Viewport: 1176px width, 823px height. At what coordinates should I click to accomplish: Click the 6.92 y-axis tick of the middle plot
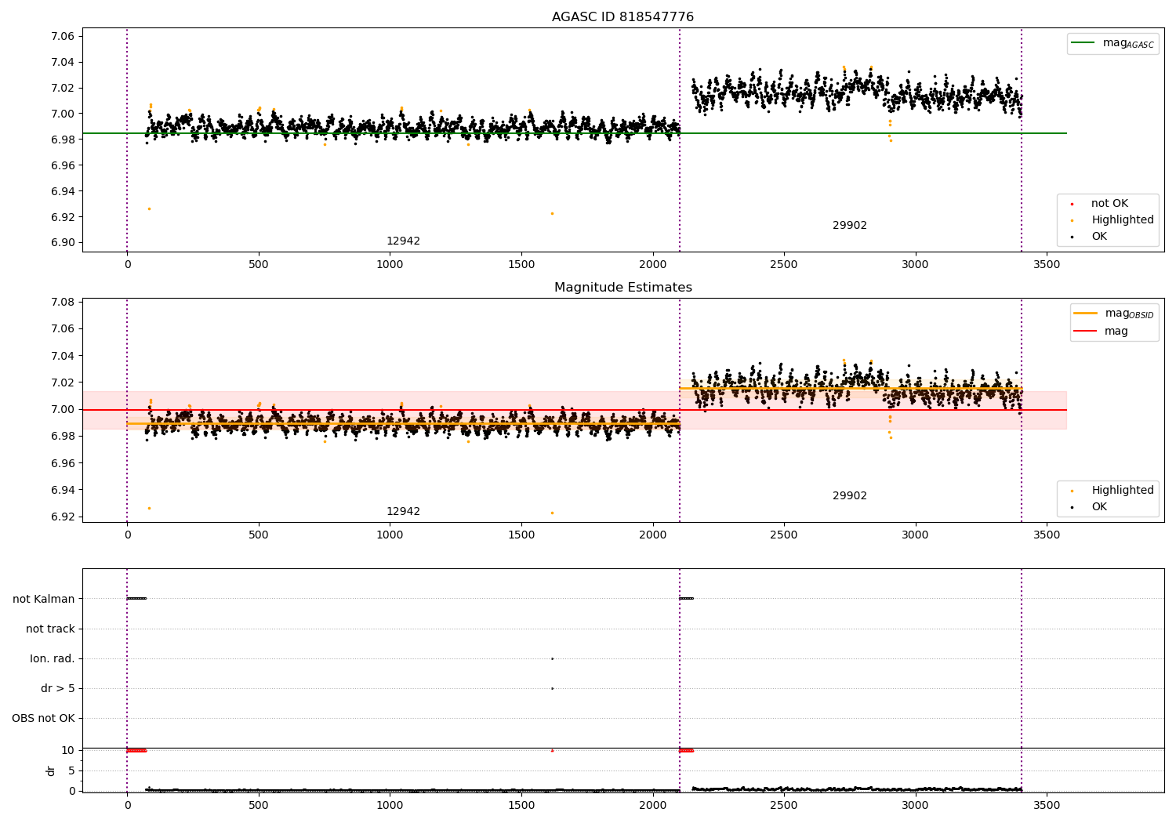[x=64, y=517]
